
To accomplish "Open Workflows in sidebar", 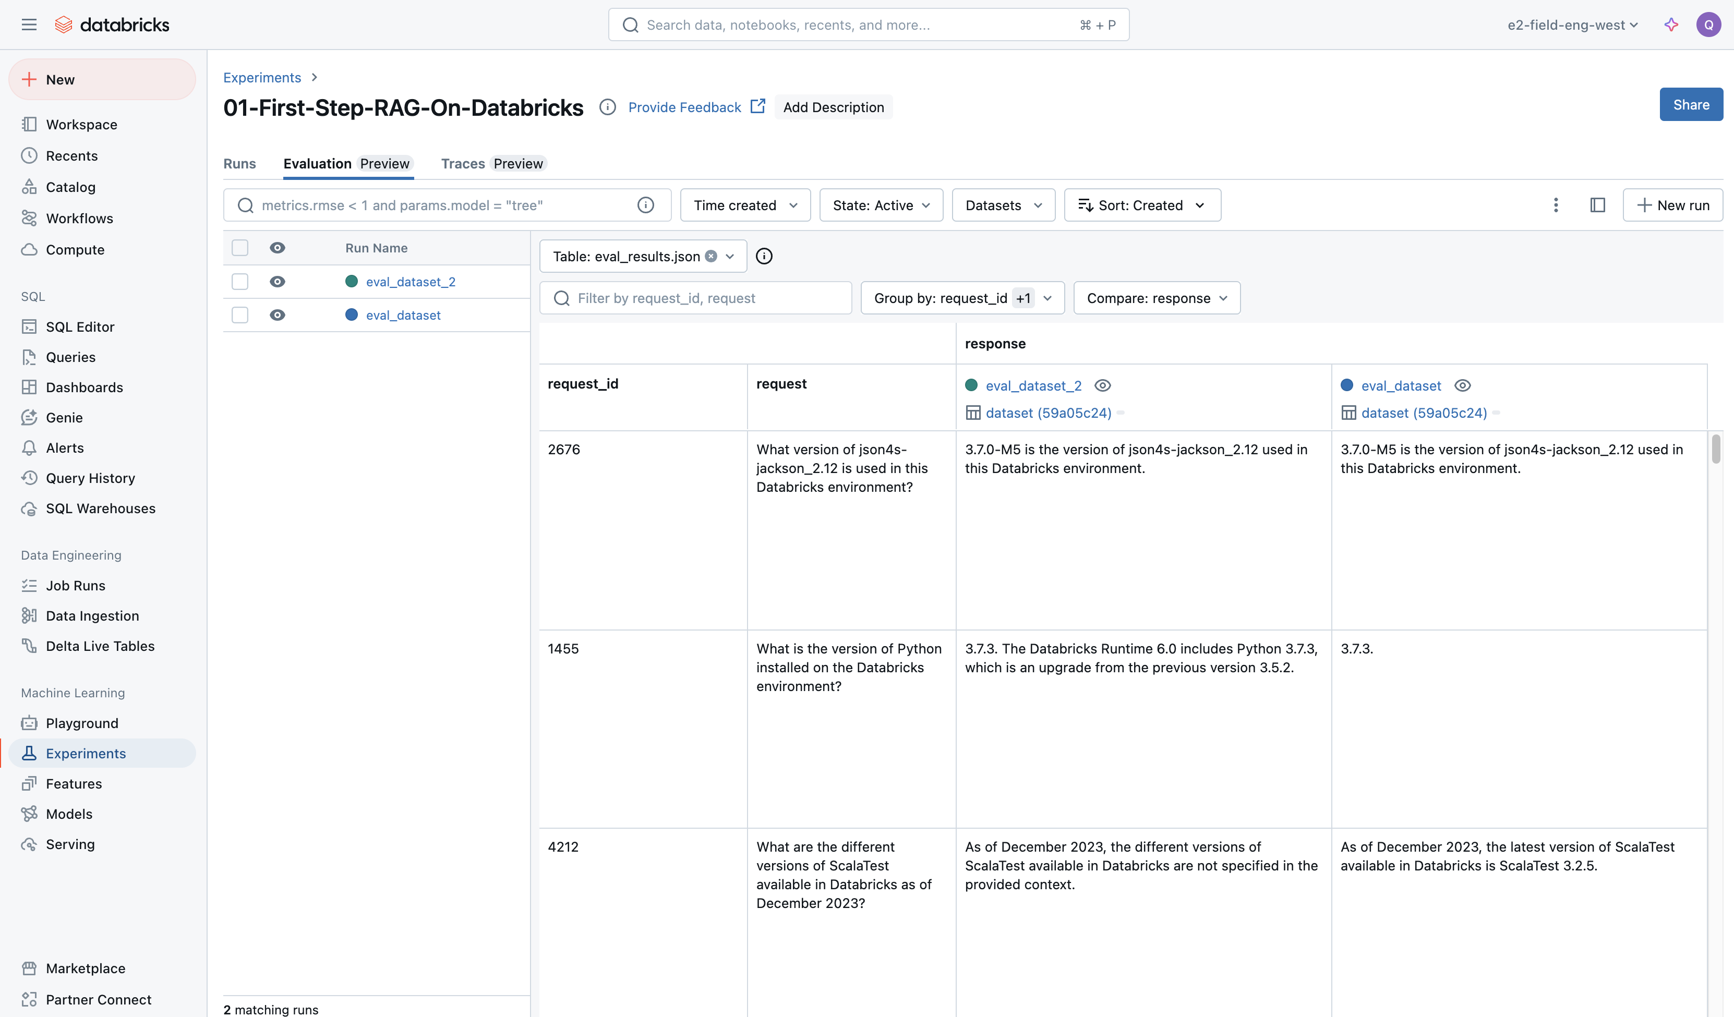I will [x=102, y=218].
